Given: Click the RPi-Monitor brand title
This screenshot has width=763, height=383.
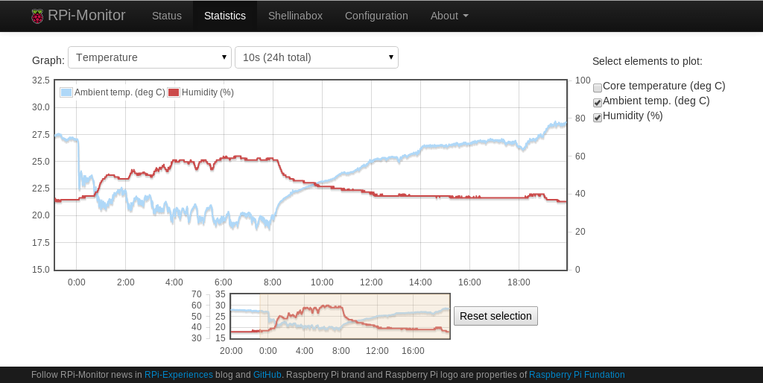Looking at the screenshot, I should pos(86,16).
